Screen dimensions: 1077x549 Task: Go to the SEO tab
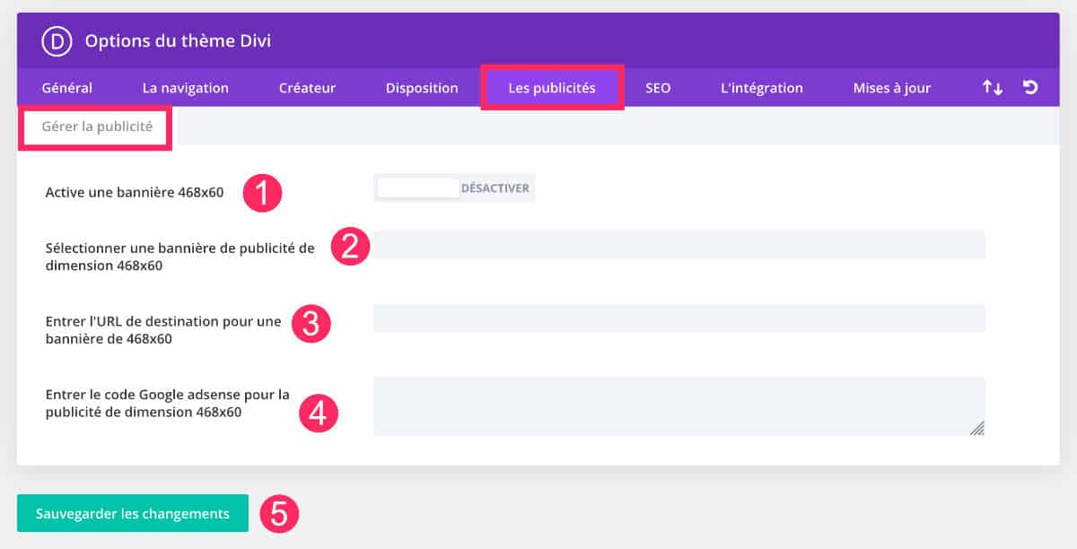pos(658,88)
